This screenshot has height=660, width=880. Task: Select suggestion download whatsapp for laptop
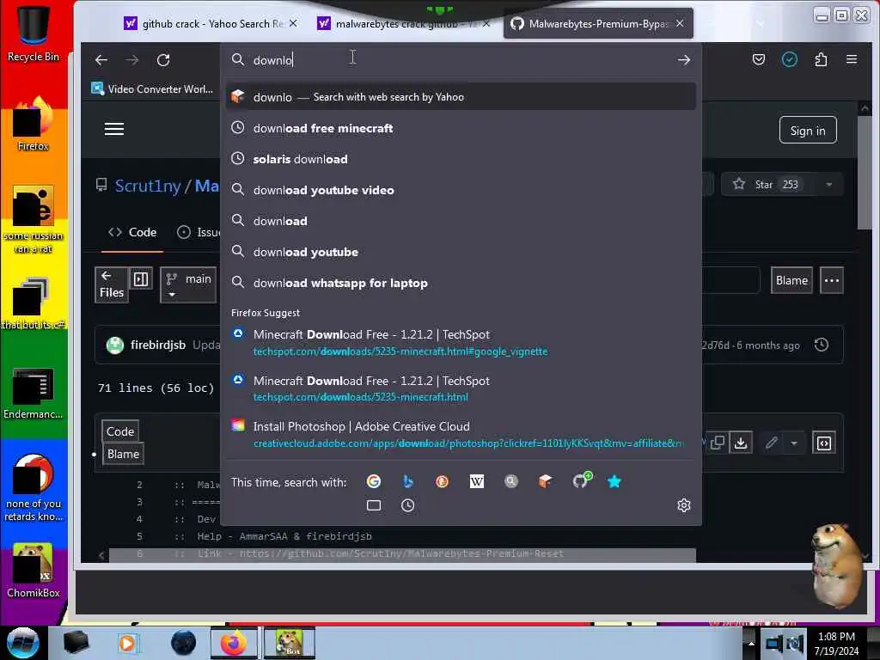click(x=461, y=283)
